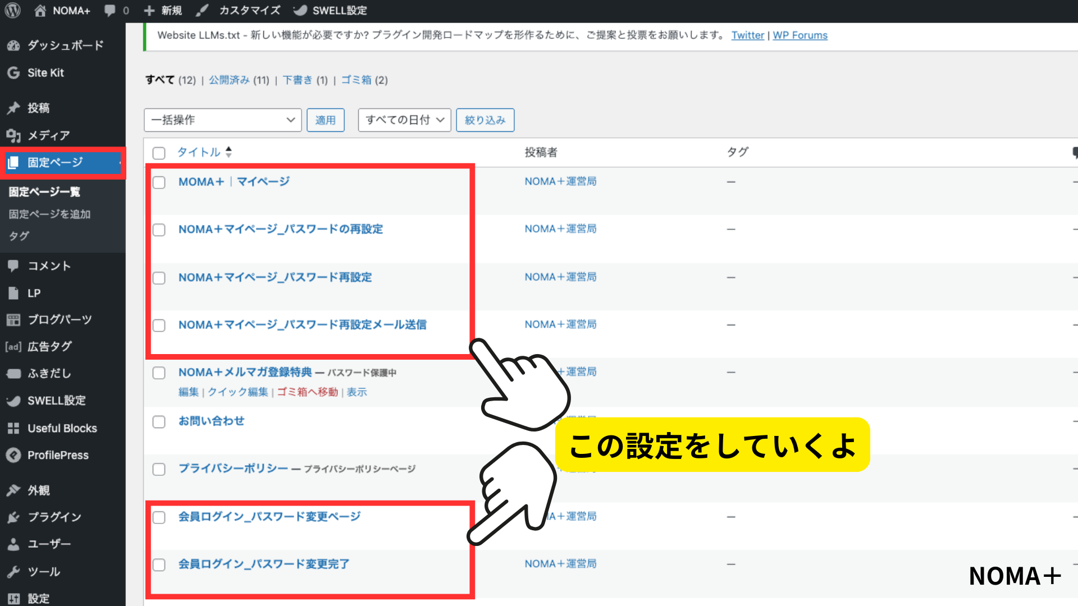Open NOMA+マイページ_パスワード再設定メール送信 page title
Viewport: 1078px width, 606px height.
click(303, 325)
